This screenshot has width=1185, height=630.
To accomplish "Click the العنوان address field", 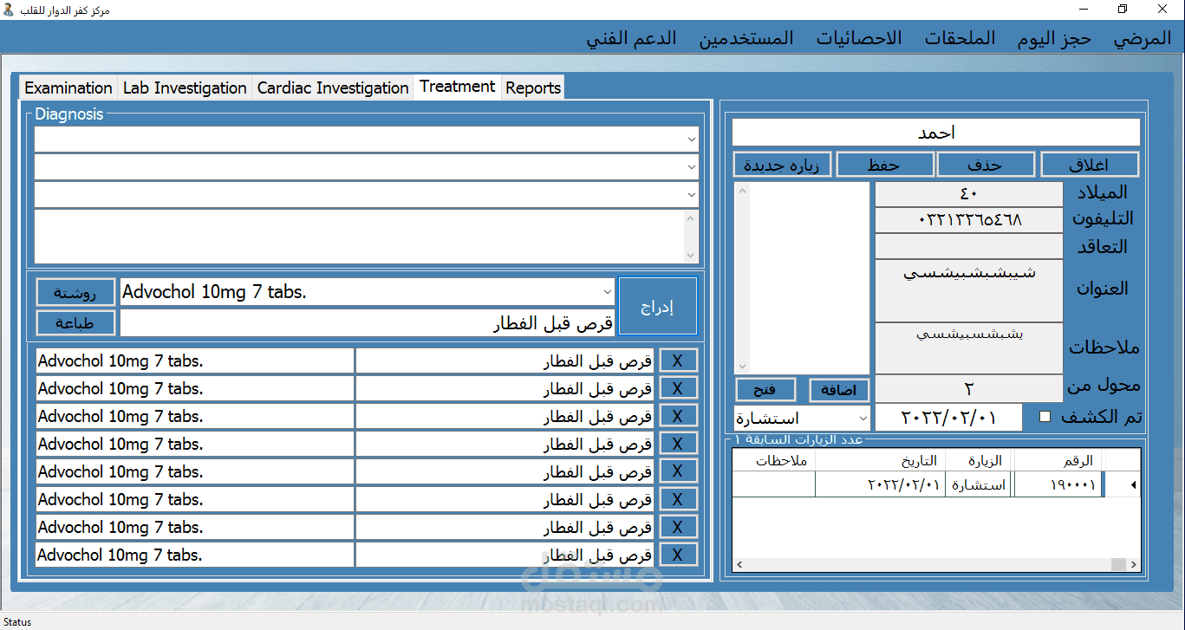I will click(x=969, y=290).
